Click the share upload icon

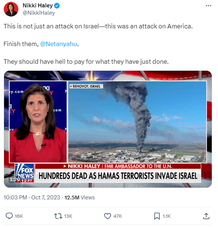(x=206, y=216)
